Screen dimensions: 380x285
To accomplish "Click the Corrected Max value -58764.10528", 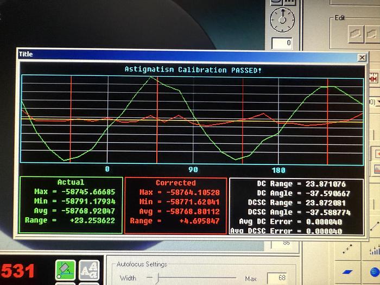I will [193, 192].
